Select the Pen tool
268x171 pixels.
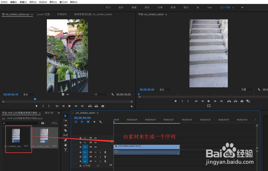coord(65,140)
